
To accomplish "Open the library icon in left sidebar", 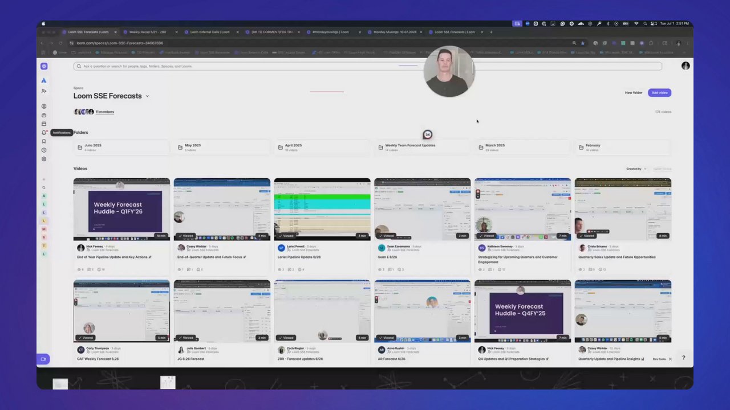I will tap(44, 115).
